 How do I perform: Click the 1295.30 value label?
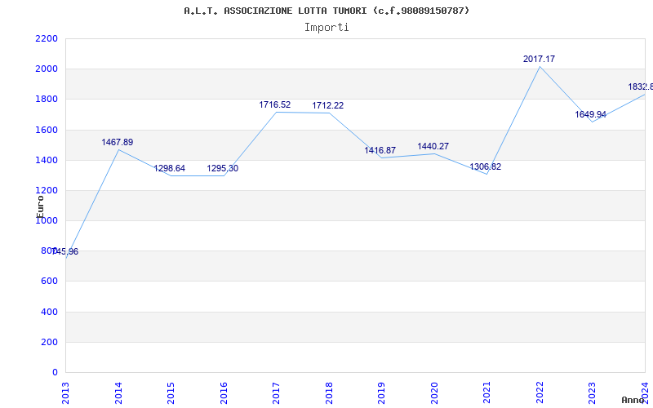pyautogui.click(x=222, y=169)
